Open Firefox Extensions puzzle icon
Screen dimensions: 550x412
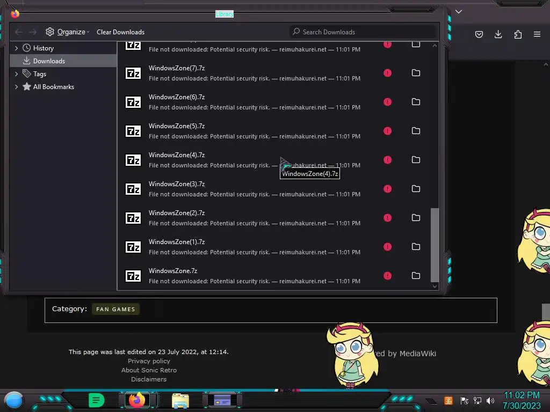click(x=518, y=34)
